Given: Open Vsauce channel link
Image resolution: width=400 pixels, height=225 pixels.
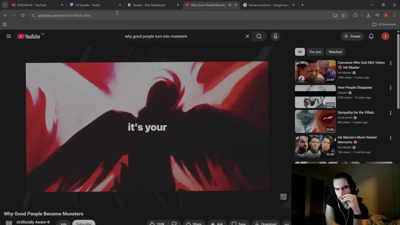Looking at the screenshot, I should [x=342, y=93].
